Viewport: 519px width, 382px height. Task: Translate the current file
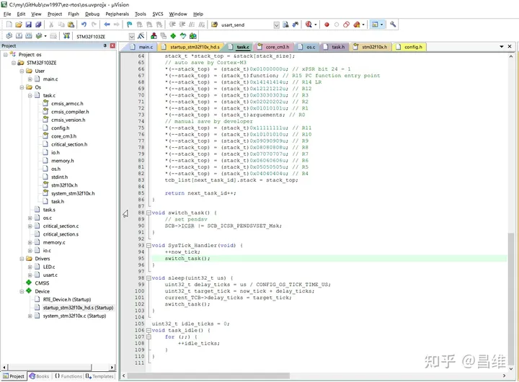click(9, 36)
